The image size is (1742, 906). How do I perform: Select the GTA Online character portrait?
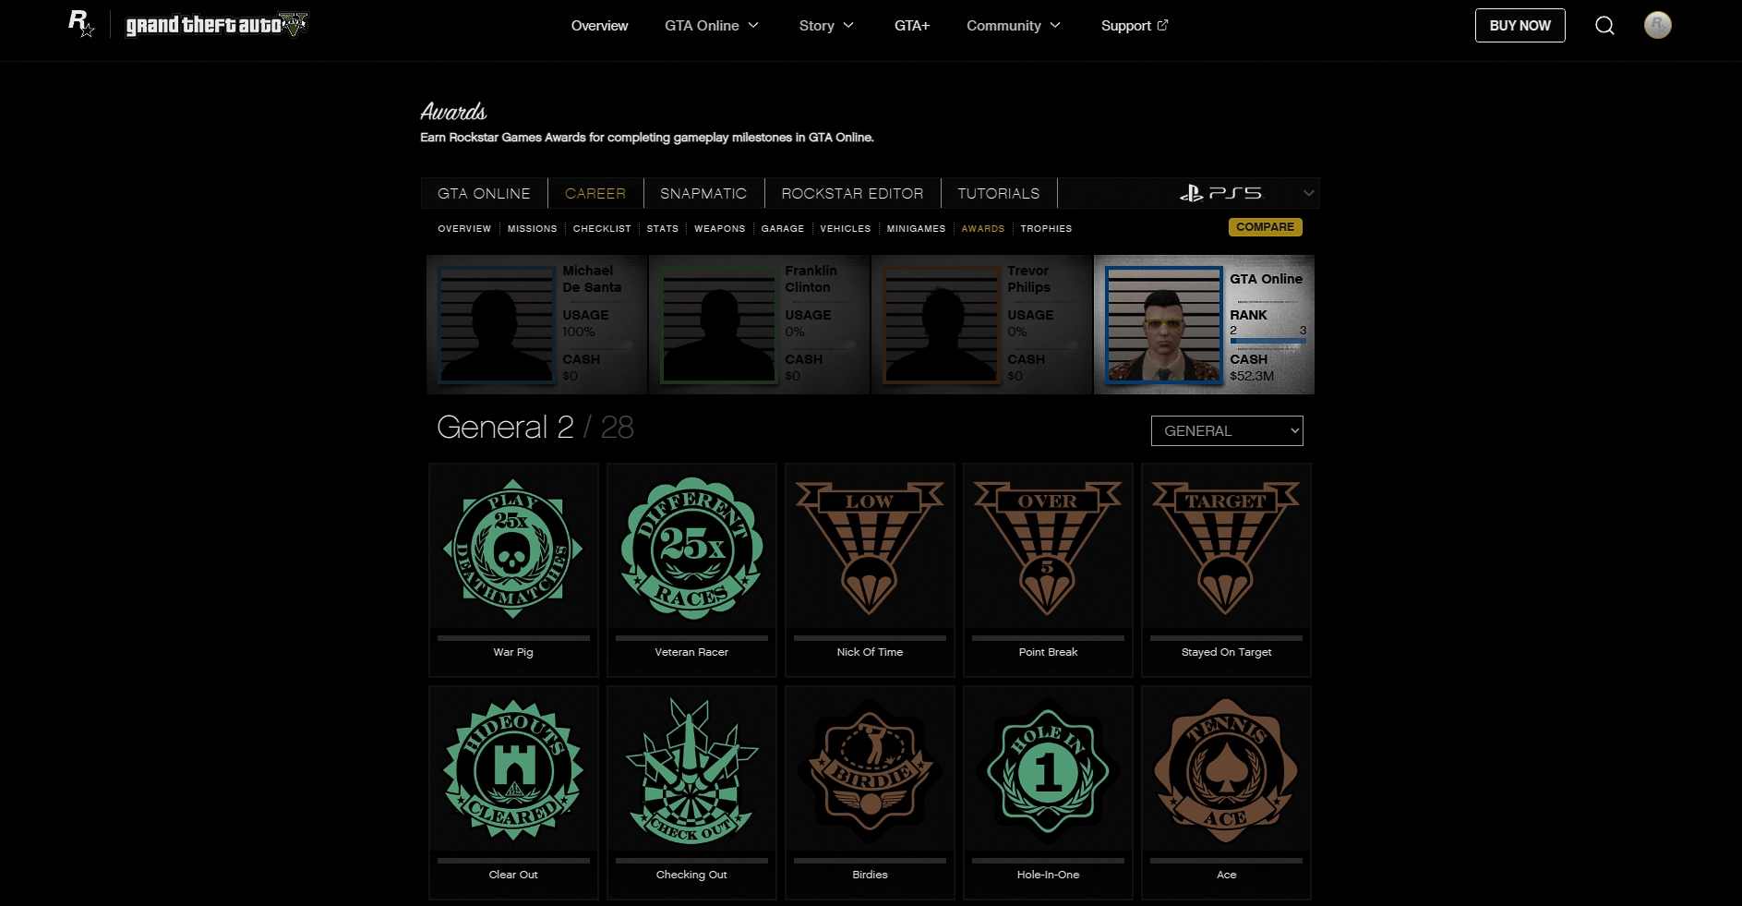pyautogui.click(x=1163, y=324)
